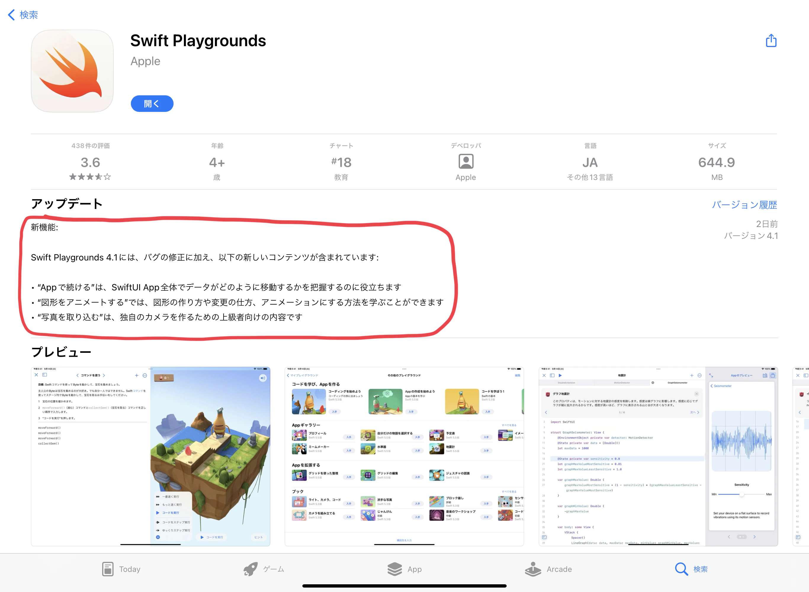Tap the アップデート section heading
The image size is (809, 592).
(x=67, y=204)
